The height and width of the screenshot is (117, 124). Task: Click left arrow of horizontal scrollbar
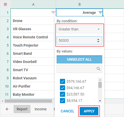point(2,101)
